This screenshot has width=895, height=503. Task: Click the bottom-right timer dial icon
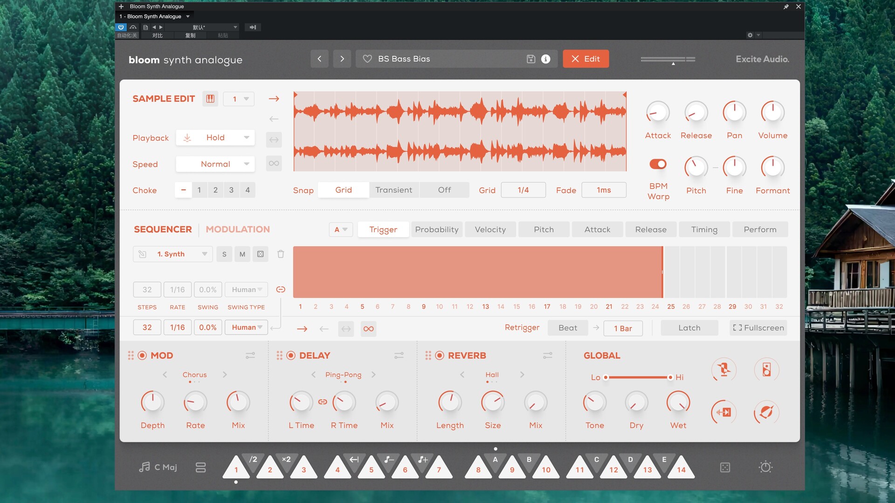(765, 467)
